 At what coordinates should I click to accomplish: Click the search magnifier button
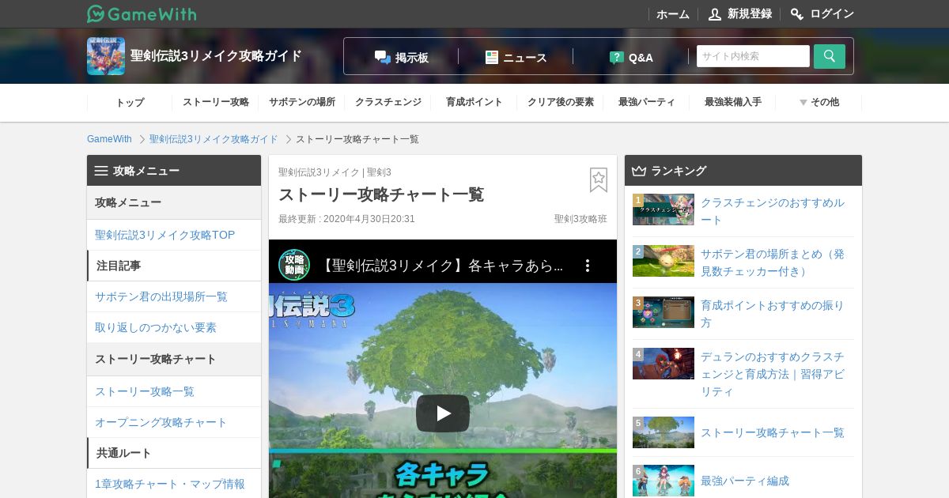[x=830, y=56]
